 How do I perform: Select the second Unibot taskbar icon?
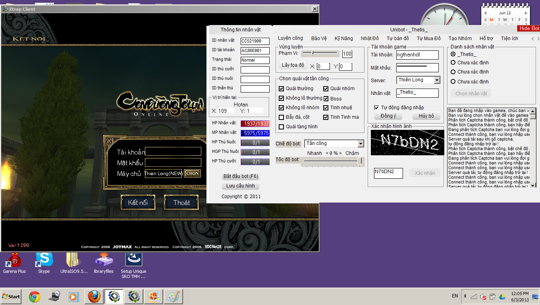pyautogui.click(x=134, y=297)
